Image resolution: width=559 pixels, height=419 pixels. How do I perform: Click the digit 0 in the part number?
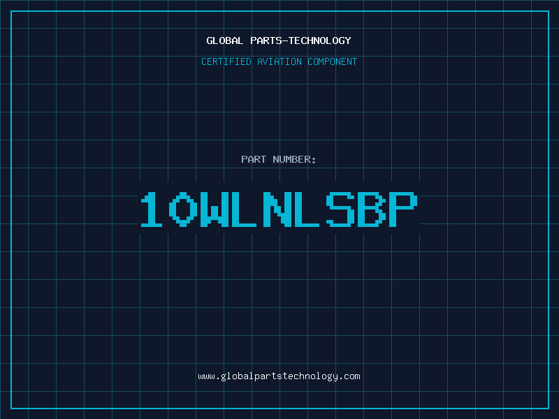tap(183, 209)
